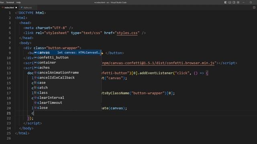Click the "click" string on line 13
The height and width of the screenshot is (144, 257).
click(x=182, y=73)
